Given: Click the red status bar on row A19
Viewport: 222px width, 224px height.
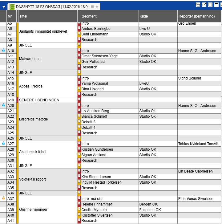Looking at the screenshot, I should [x=17, y=100].
